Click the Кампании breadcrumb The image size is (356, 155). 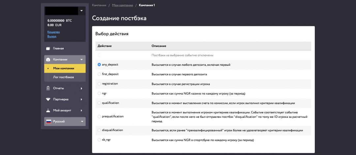tap(99, 5)
